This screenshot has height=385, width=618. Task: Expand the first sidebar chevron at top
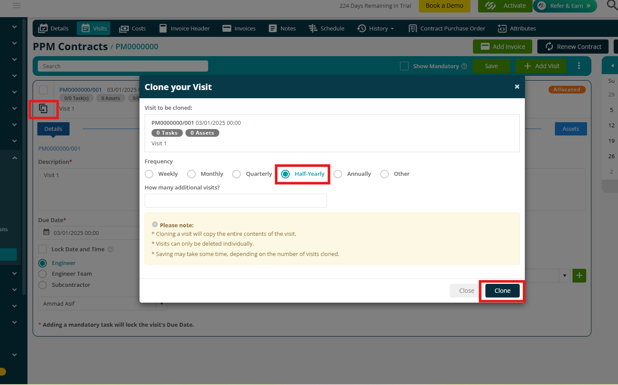click(15, 27)
